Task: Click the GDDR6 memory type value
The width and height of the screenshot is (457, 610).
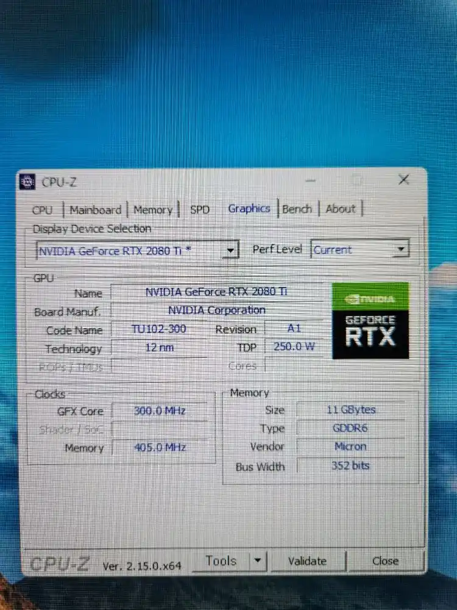Action: pyautogui.click(x=351, y=428)
